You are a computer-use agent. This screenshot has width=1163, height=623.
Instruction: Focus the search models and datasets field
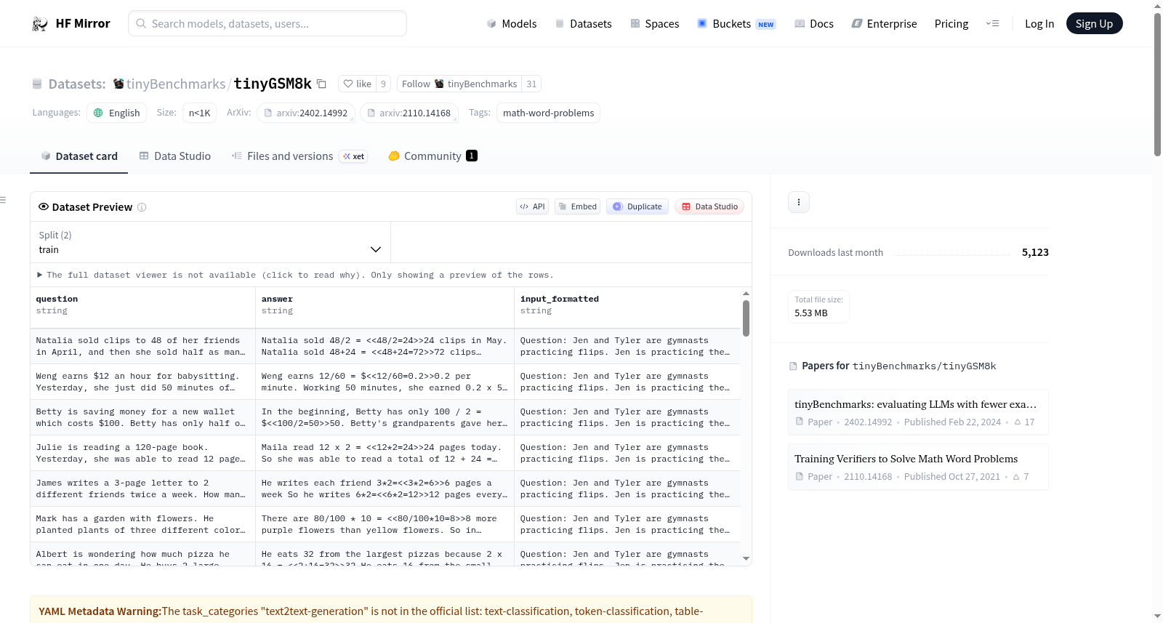(x=267, y=23)
